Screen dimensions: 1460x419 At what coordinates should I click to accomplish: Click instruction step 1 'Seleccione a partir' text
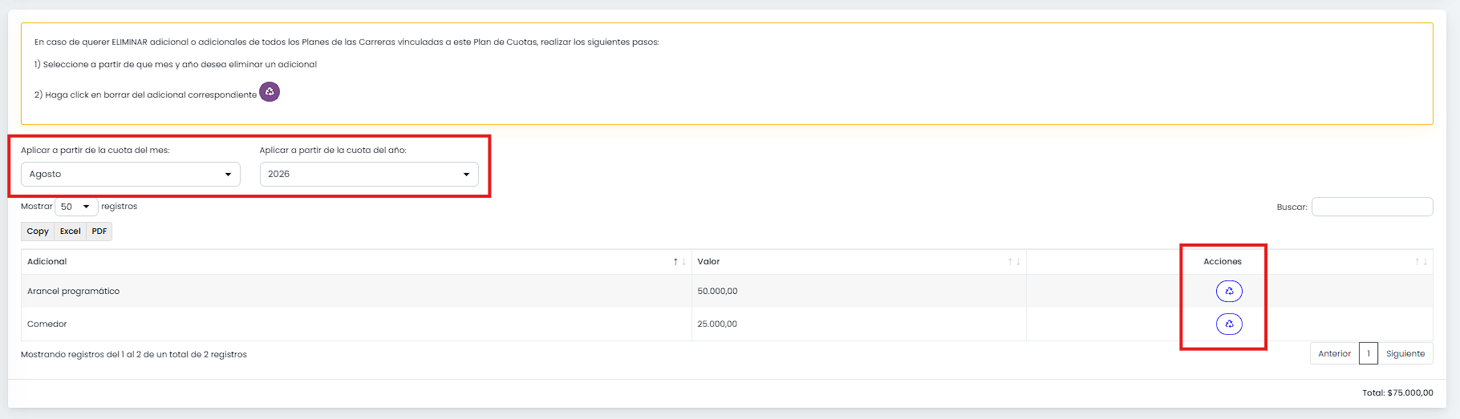[x=176, y=64]
